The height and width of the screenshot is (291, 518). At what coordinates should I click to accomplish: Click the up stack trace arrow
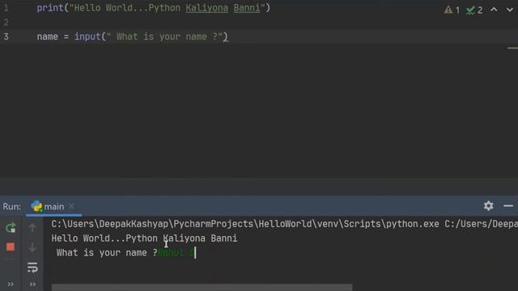(x=32, y=228)
